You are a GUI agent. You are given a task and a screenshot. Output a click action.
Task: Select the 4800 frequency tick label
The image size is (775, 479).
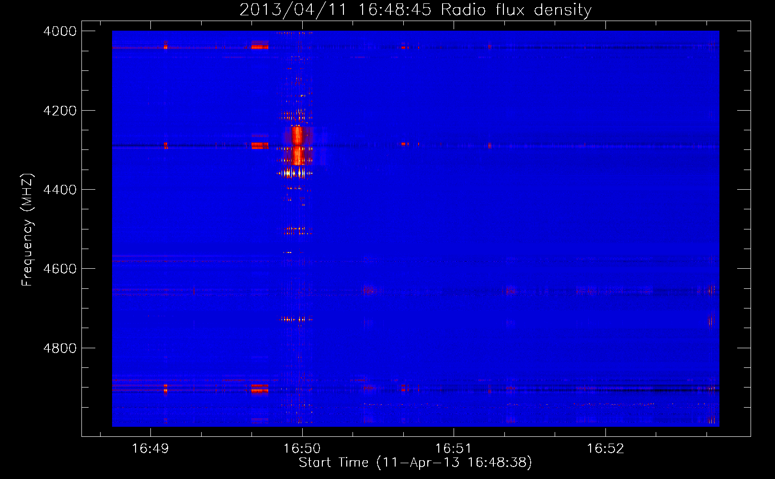click(x=60, y=348)
